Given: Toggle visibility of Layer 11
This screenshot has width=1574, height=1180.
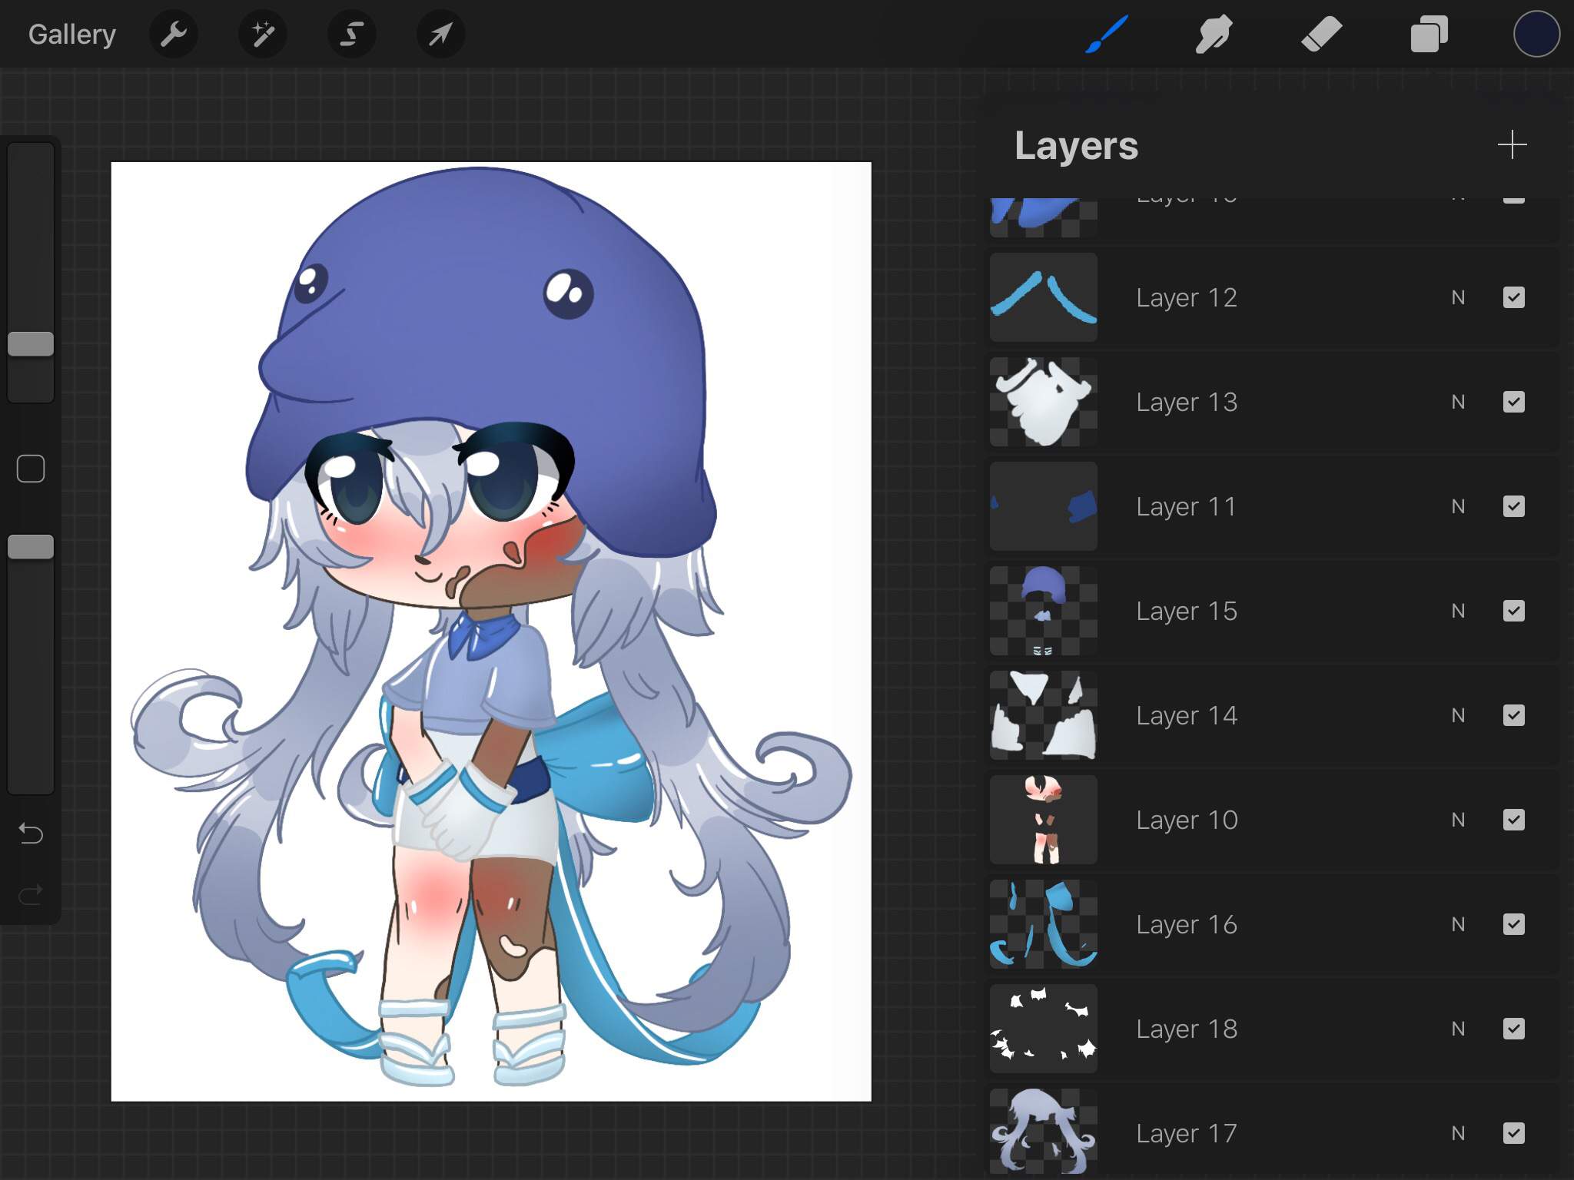Looking at the screenshot, I should pos(1513,506).
